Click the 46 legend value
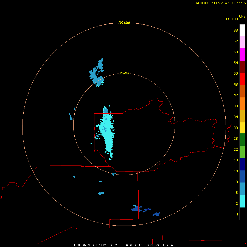This screenshot has height=247, width=247. pyautogui.click(x=236, y=85)
